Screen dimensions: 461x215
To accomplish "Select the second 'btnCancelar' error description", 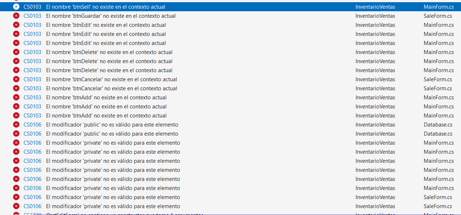I will tap(111, 88).
